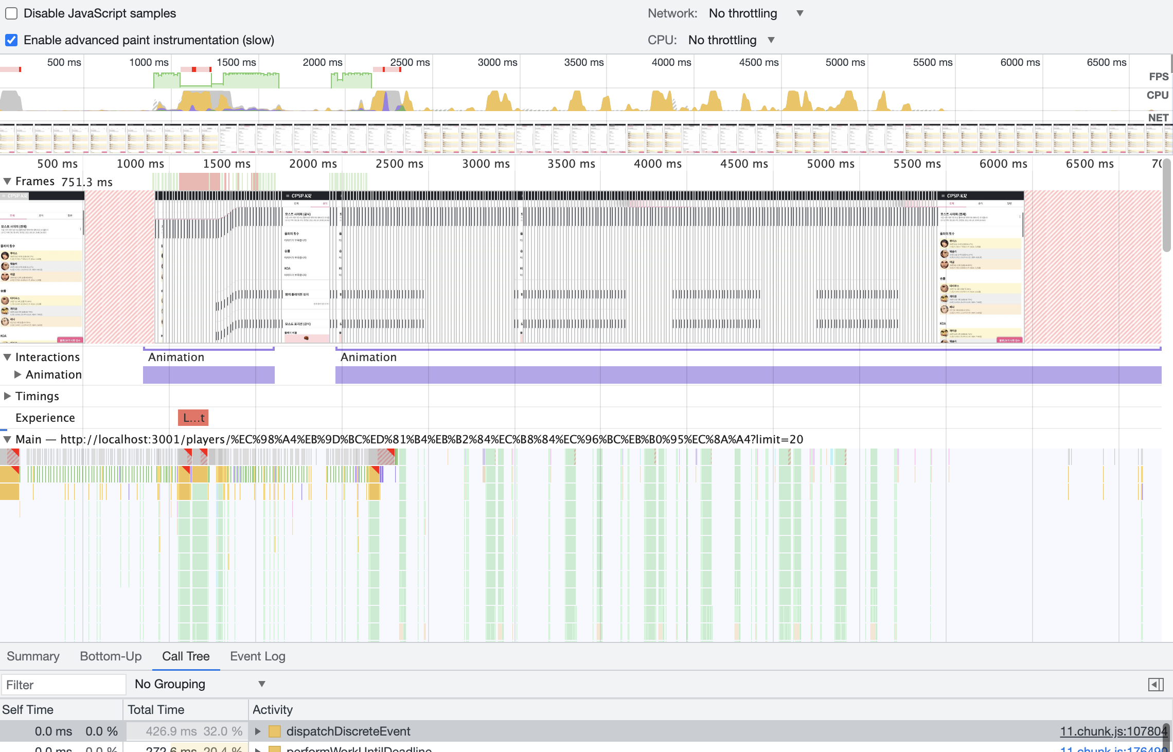Uncheck Enable advanced paint instrumentation

tap(11, 40)
